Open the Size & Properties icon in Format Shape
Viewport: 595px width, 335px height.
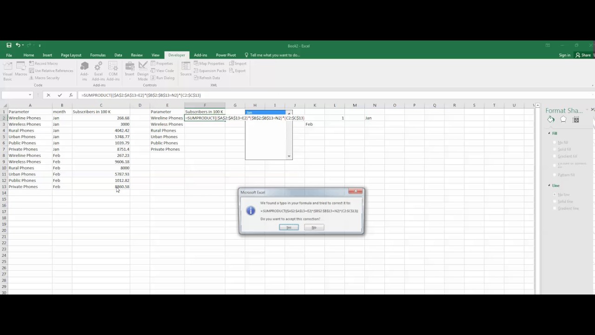(x=576, y=120)
